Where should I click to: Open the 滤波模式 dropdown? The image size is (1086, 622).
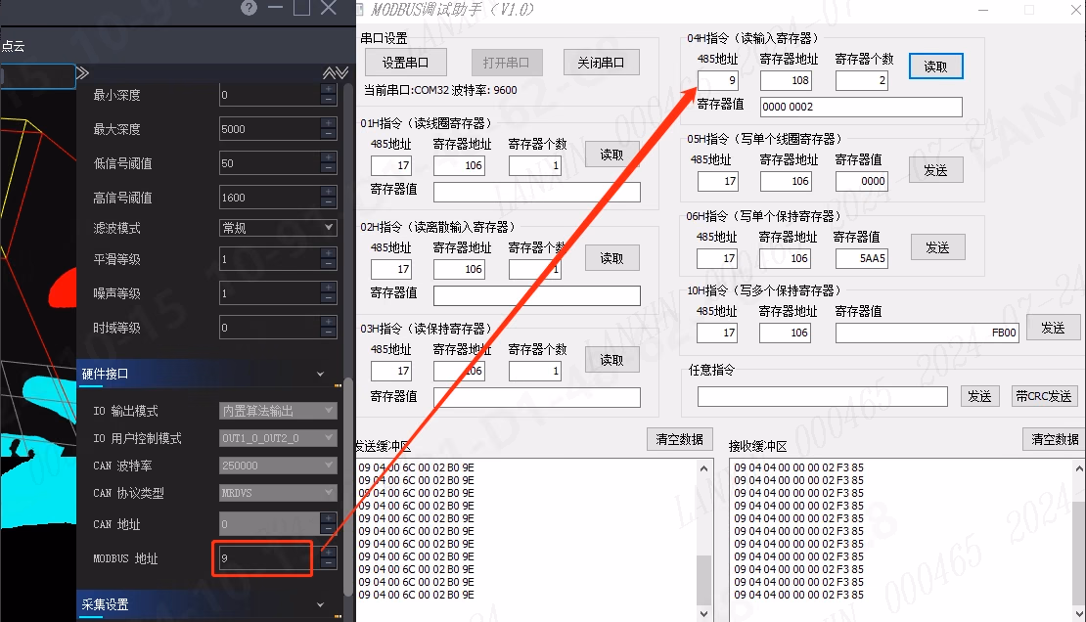click(x=279, y=228)
